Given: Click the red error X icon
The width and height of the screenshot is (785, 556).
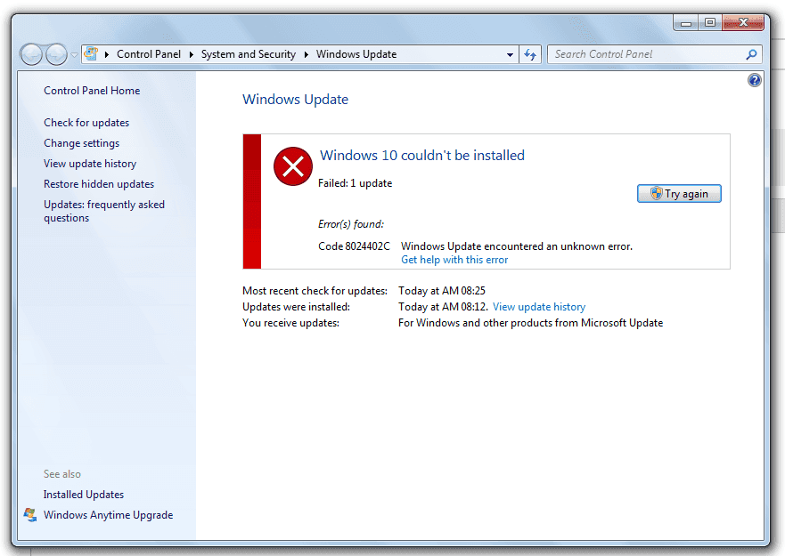Looking at the screenshot, I should [292, 166].
